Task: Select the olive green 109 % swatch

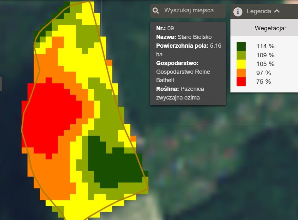Action: (x=241, y=55)
